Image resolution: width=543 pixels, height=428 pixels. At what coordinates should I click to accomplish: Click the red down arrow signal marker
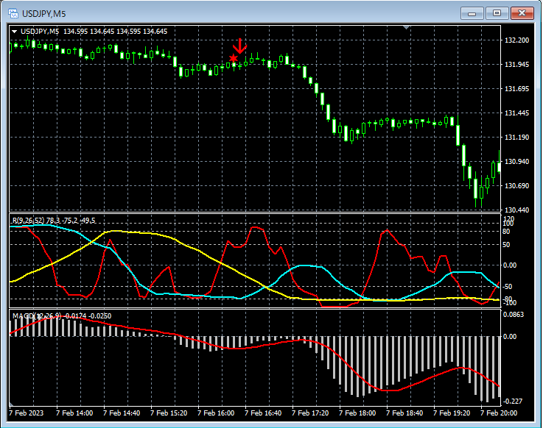[242, 46]
